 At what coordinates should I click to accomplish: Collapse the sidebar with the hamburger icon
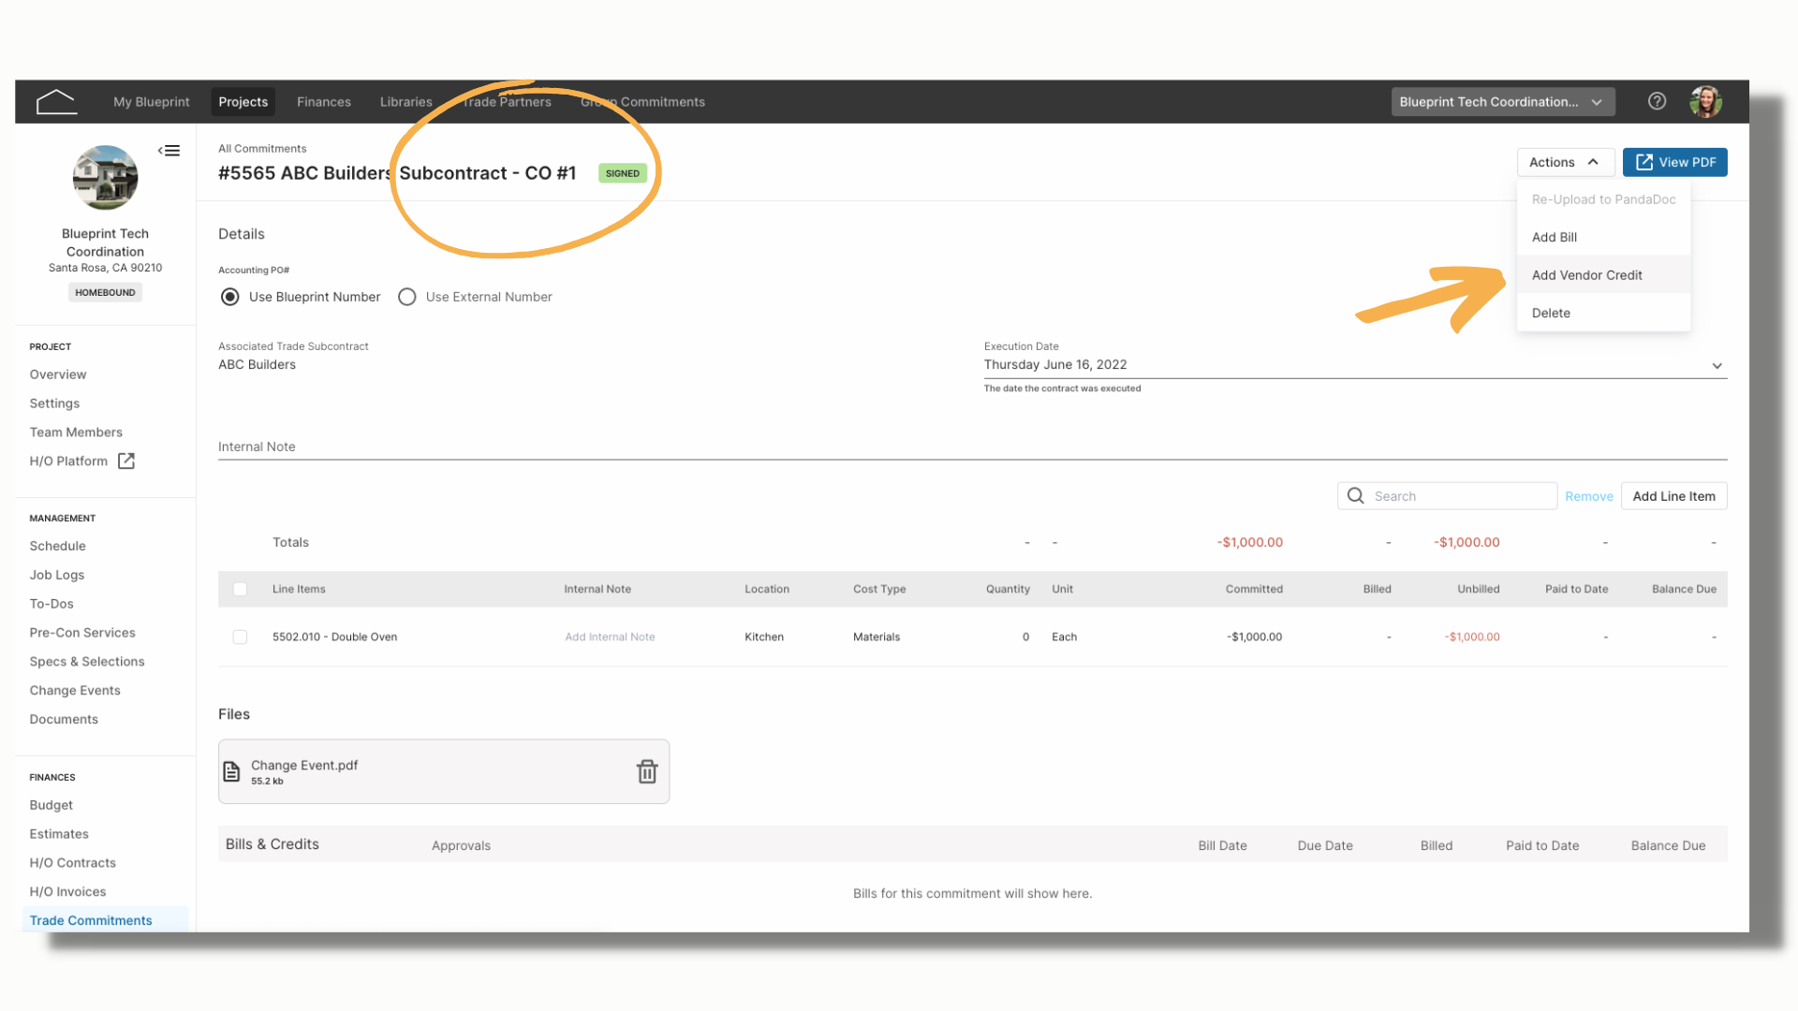pyautogui.click(x=169, y=151)
